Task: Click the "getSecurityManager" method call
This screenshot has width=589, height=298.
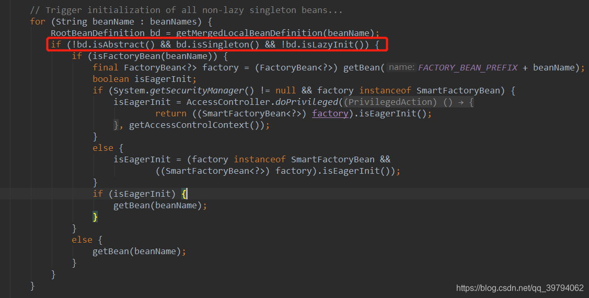Action: click(x=197, y=90)
